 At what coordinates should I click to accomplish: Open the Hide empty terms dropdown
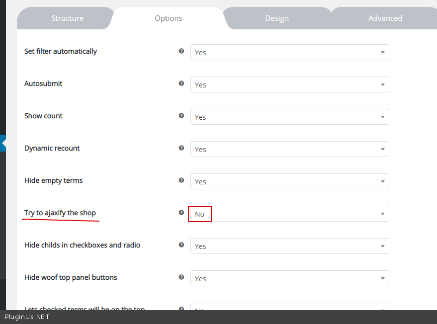(x=289, y=181)
